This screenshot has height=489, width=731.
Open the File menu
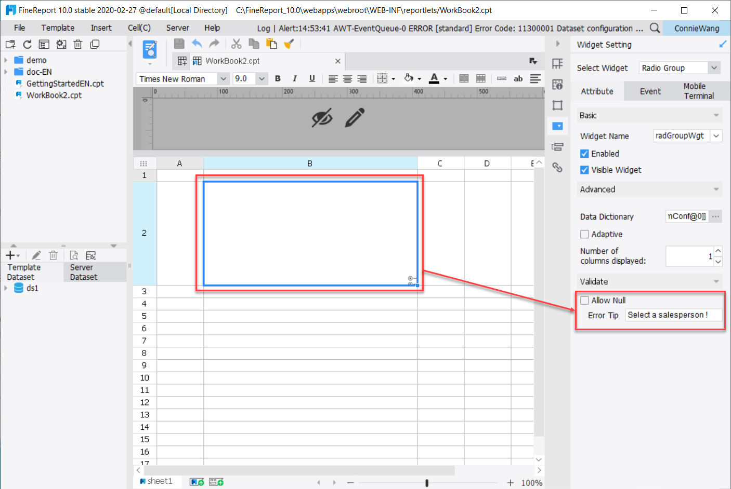pos(20,28)
